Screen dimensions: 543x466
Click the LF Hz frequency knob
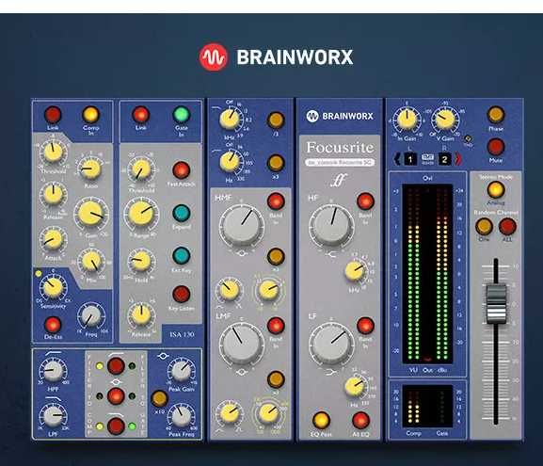click(x=355, y=387)
